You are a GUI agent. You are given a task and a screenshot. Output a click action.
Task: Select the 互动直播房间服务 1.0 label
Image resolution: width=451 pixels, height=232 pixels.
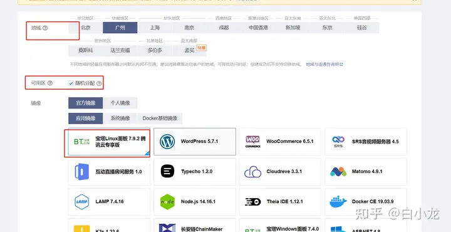[118, 172]
